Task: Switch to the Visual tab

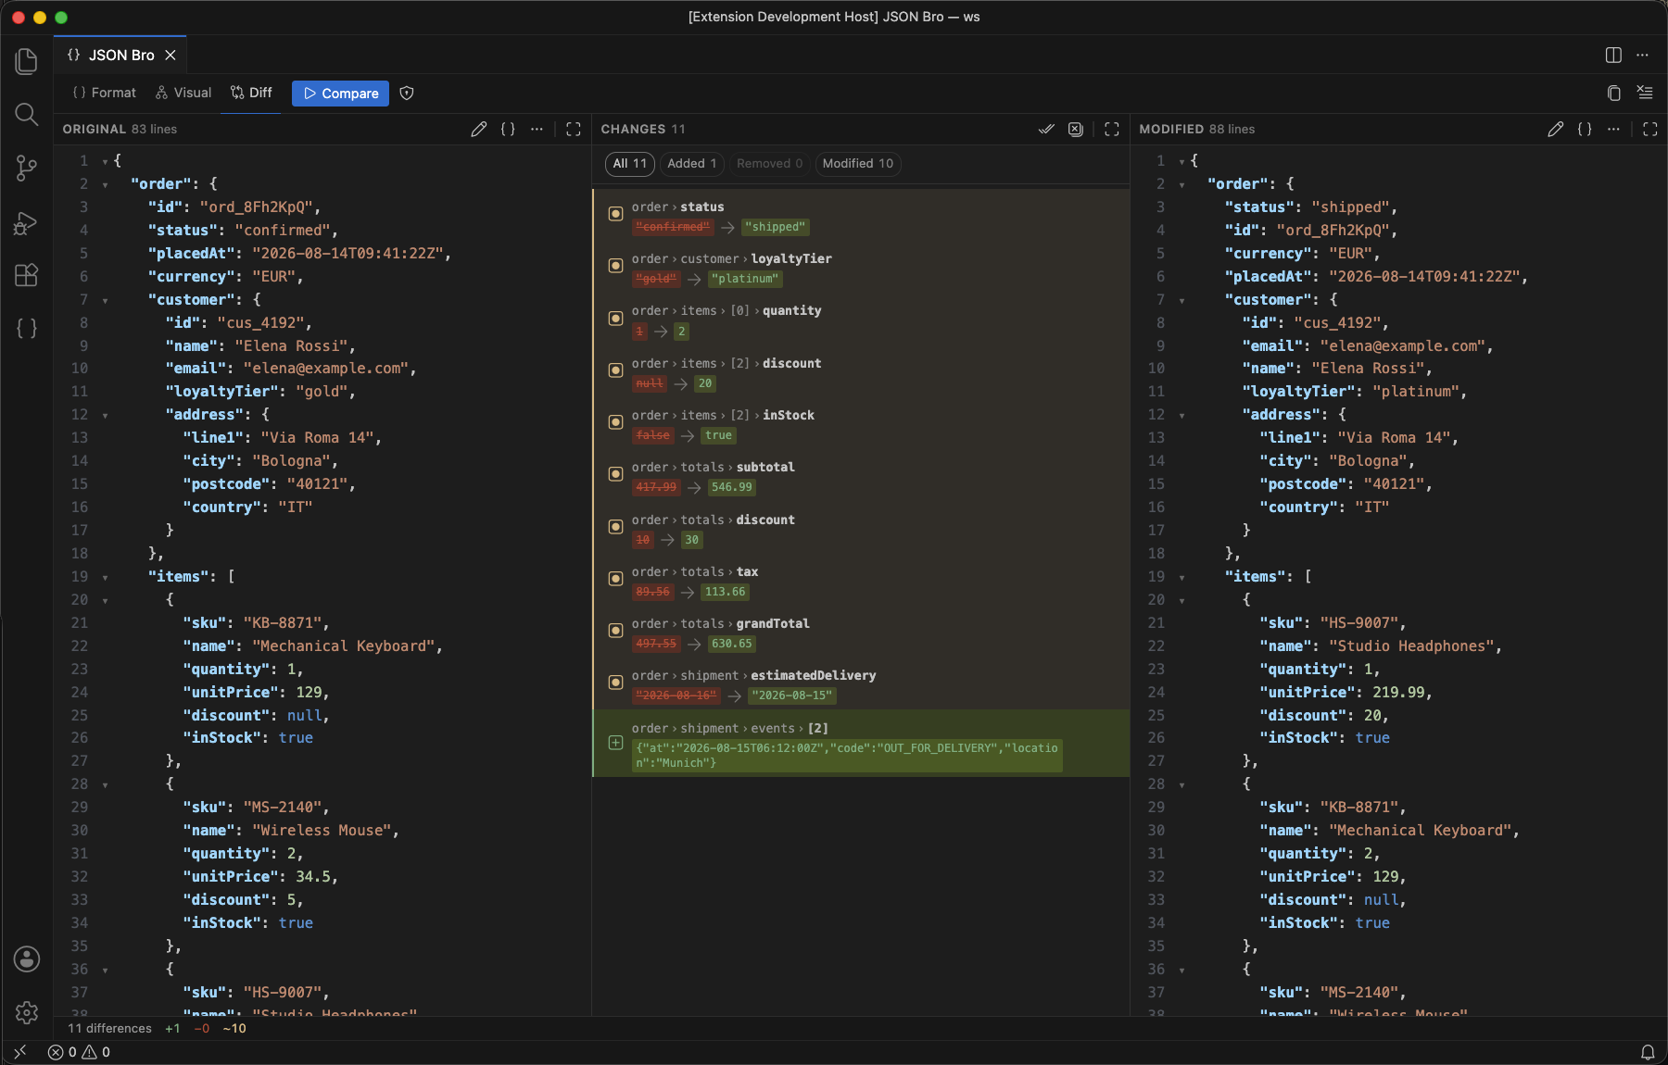Action: [x=183, y=94]
